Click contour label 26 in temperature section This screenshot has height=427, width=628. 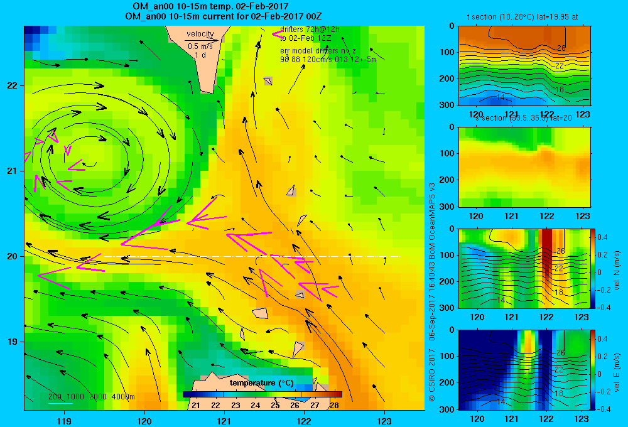point(561,48)
